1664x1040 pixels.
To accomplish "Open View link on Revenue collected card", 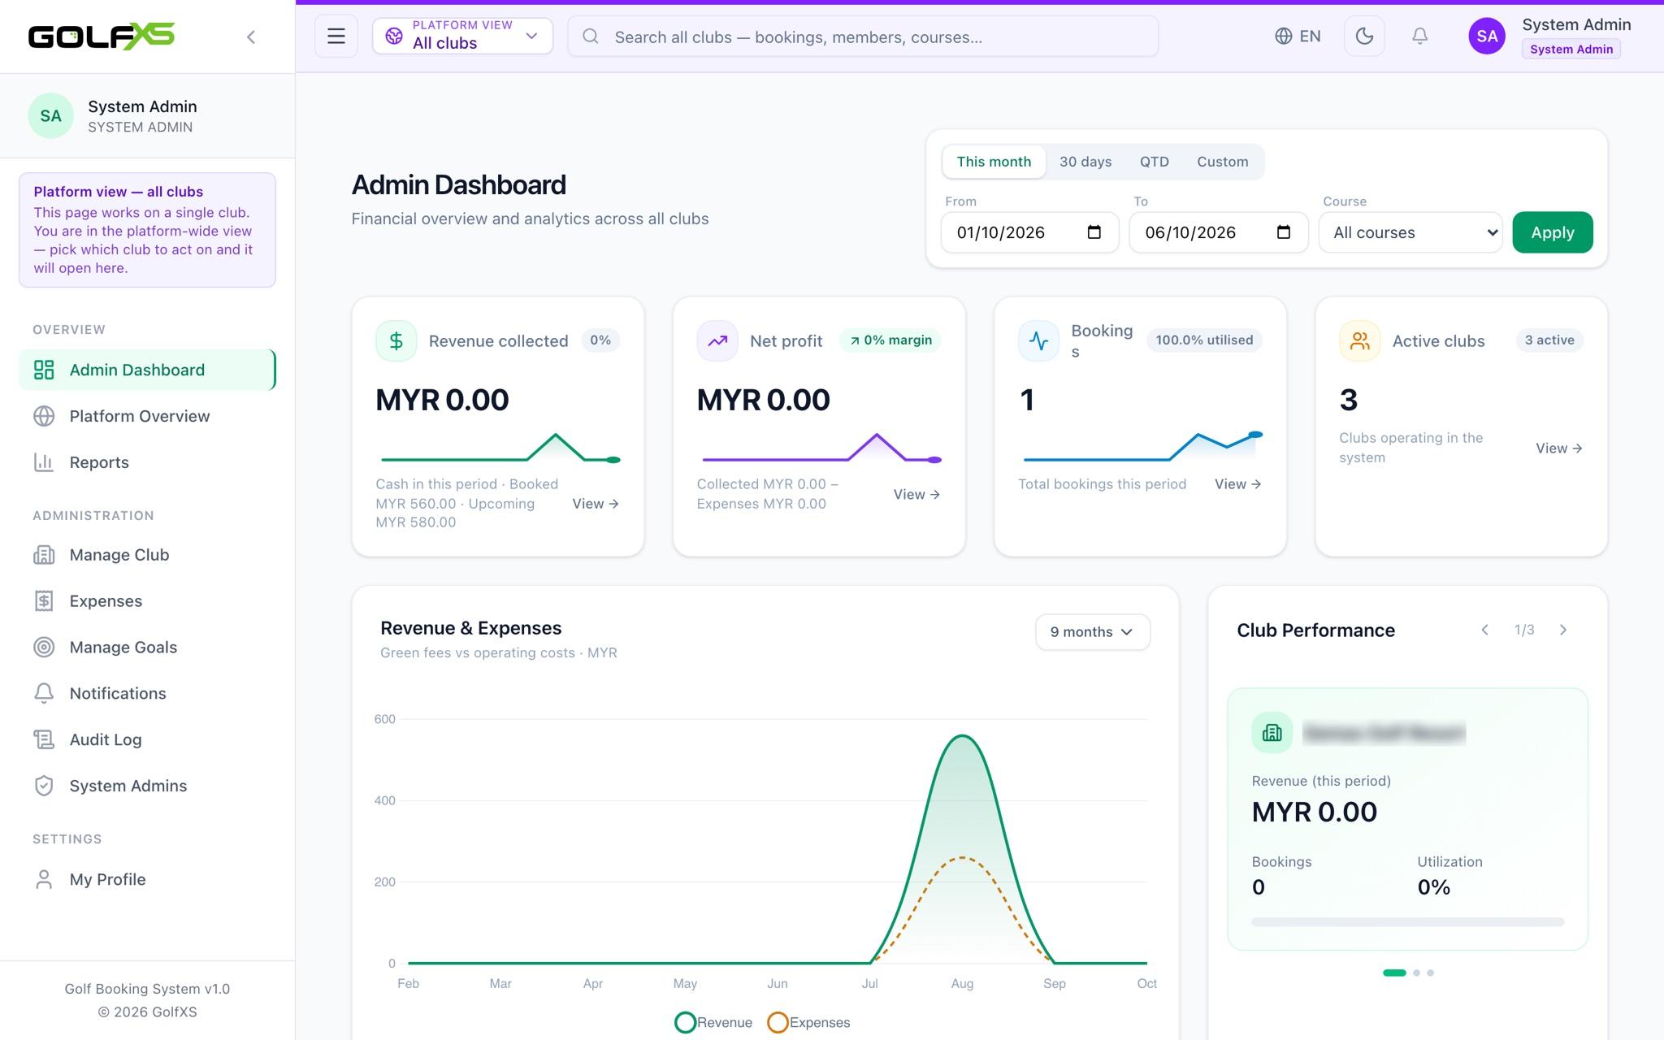I will pos(596,504).
